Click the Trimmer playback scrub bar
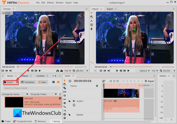Viewport: 177px width, 124px height. point(45,67)
